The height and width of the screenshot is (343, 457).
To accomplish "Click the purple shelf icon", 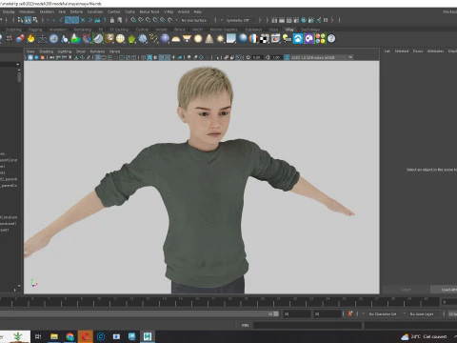I will coord(309,39).
